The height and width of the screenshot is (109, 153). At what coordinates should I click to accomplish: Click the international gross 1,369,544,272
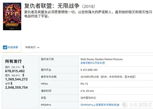[x=16, y=79]
